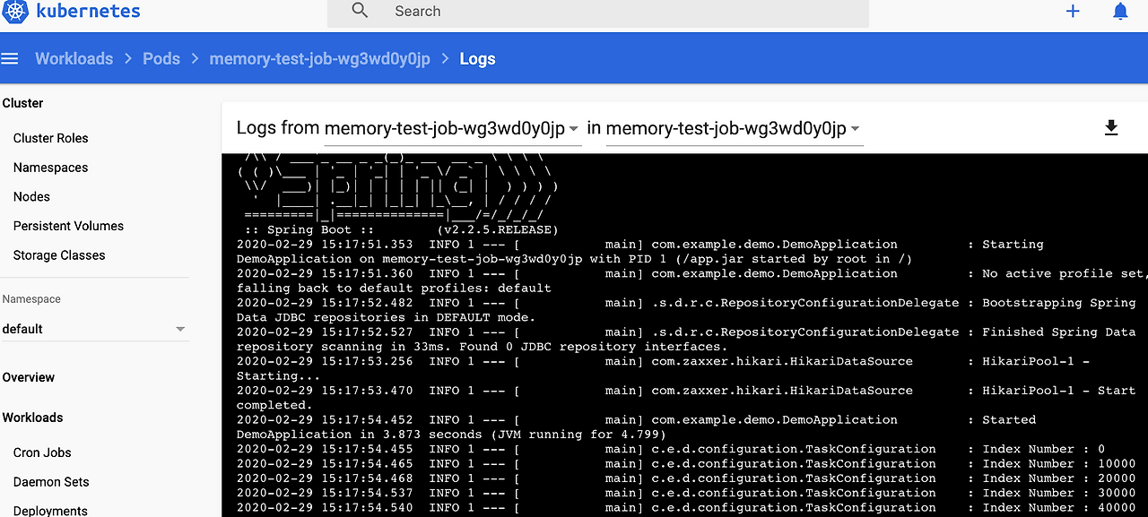Viewport: 1148px width, 517px height.
Task: Click log line 'Index Number : 10000'
Action: (686, 463)
